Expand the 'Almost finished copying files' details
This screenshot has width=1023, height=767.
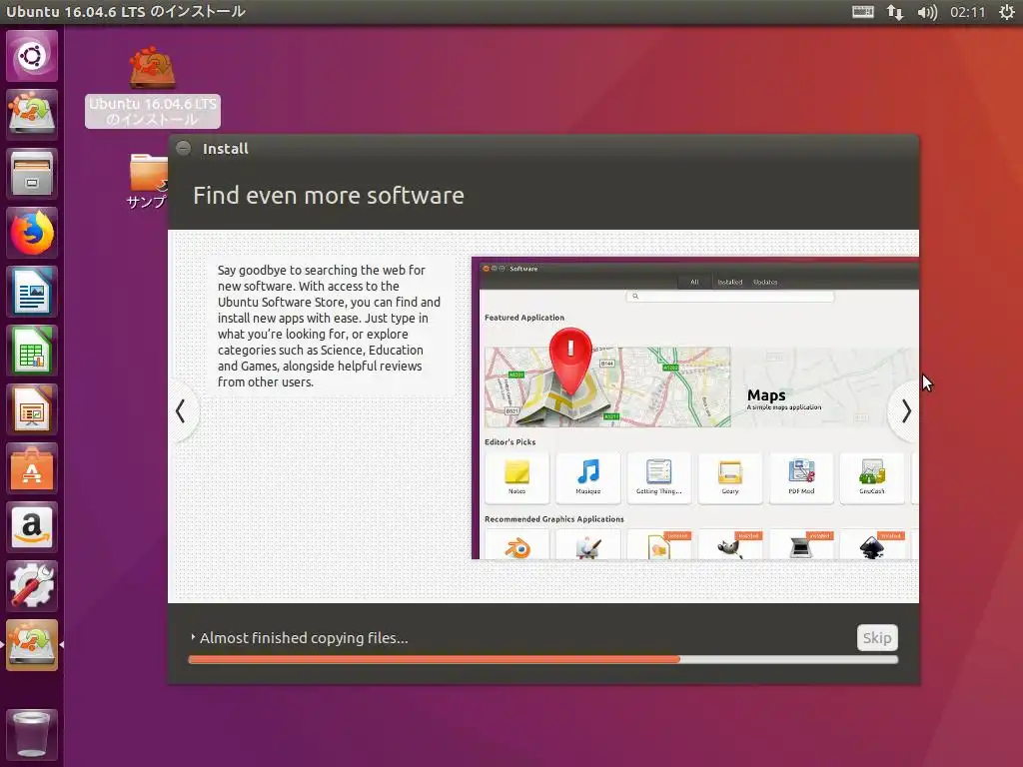300,638
